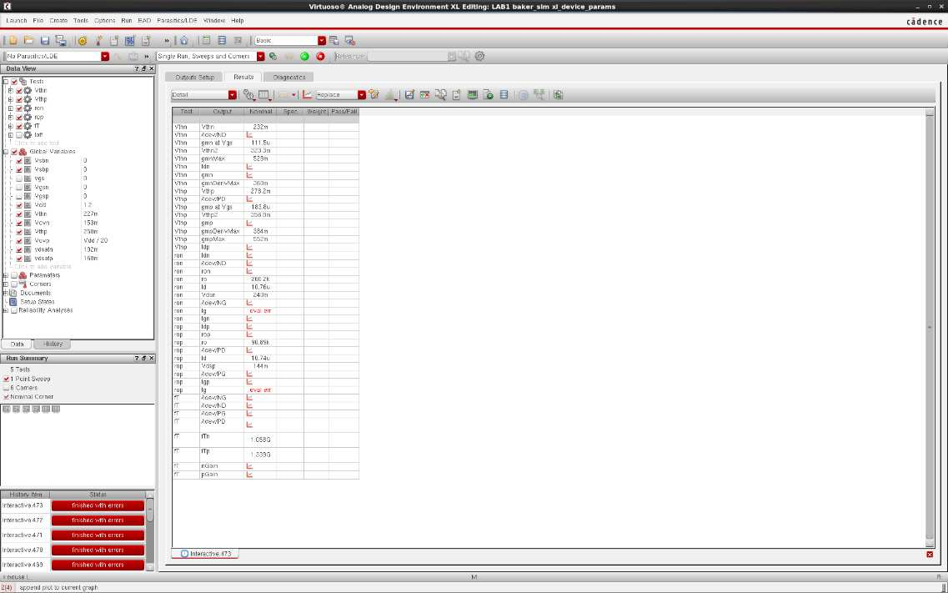Click the pencil notes icon right of Replace dropdown
948x593 pixels.
tap(374, 95)
